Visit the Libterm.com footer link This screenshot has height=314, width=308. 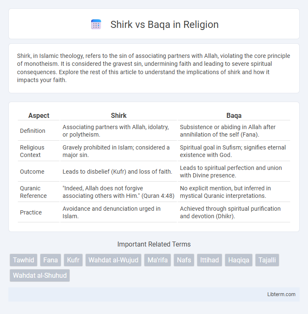pyautogui.click(x=281, y=294)
